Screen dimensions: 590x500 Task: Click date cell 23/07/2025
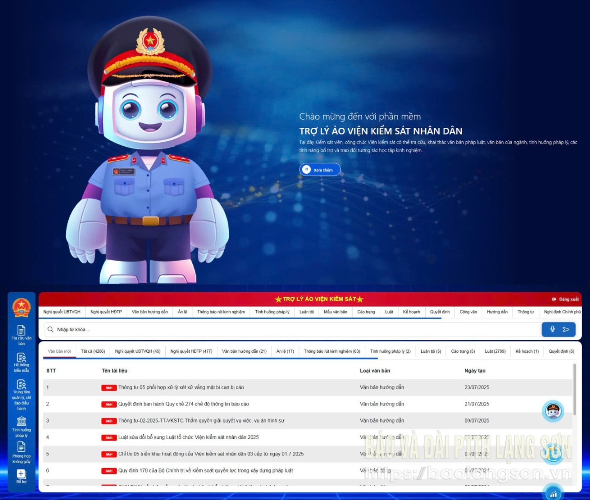(x=477, y=387)
